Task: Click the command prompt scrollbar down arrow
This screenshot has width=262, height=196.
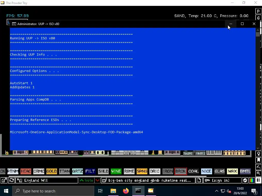Action: tap(258, 148)
